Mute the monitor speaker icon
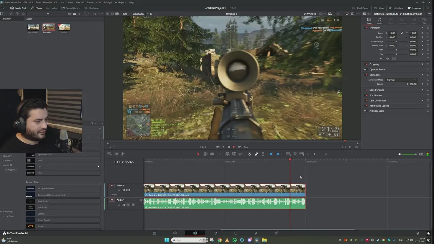Image resolution: width=434 pixels, height=244 pixels. (400, 154)
